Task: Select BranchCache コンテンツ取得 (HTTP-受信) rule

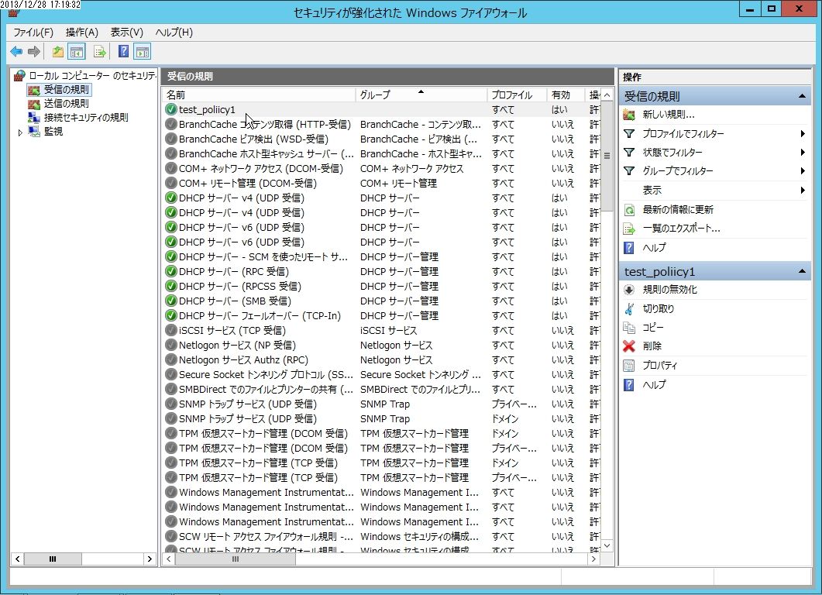Action: click(x=382, y=124)
